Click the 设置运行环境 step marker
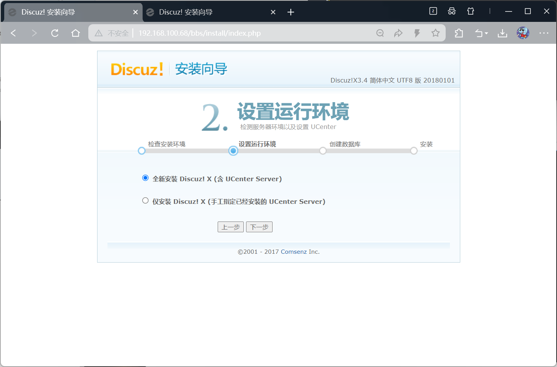This screenshot has width=557, height=367. (233, 151)
